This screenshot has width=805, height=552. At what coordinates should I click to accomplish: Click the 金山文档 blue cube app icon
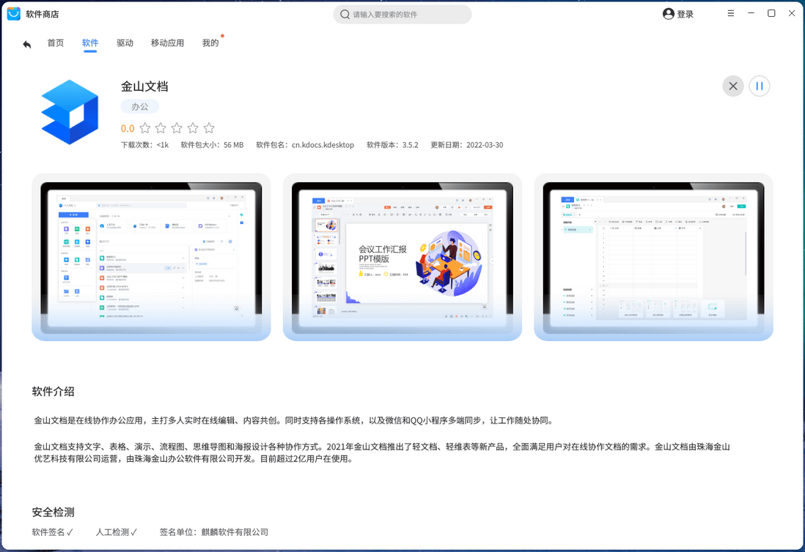[x=69, y=111]
